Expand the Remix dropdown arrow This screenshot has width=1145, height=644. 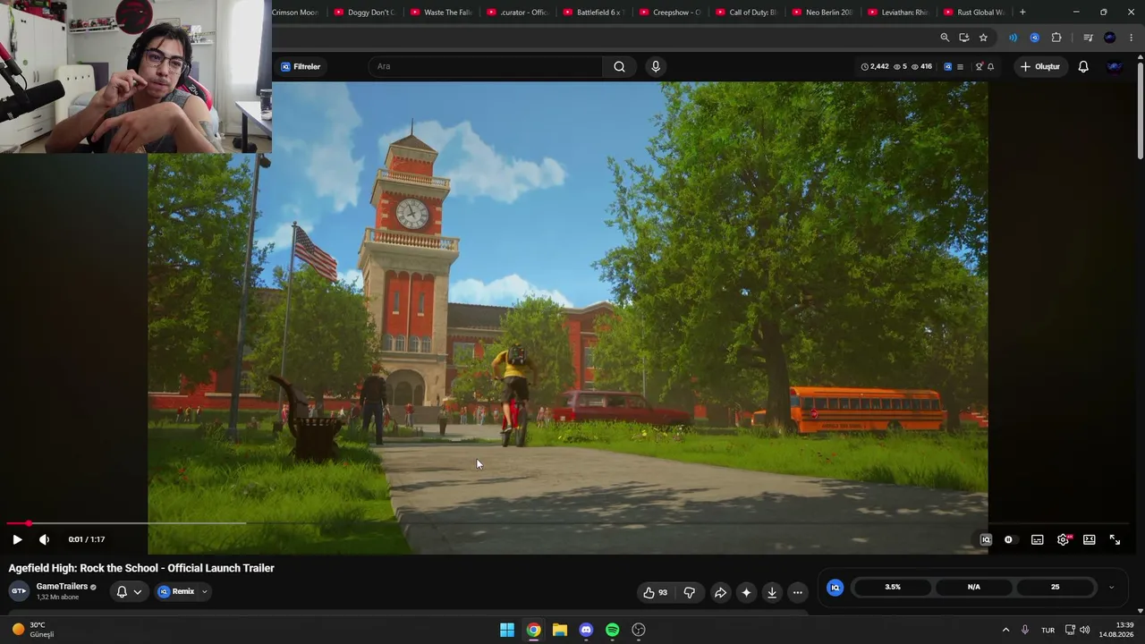[x=204, y=591]
